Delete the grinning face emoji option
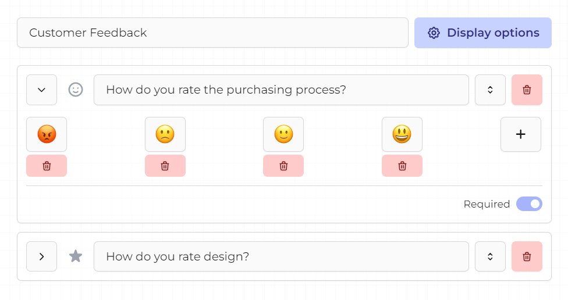 (402, 166)
